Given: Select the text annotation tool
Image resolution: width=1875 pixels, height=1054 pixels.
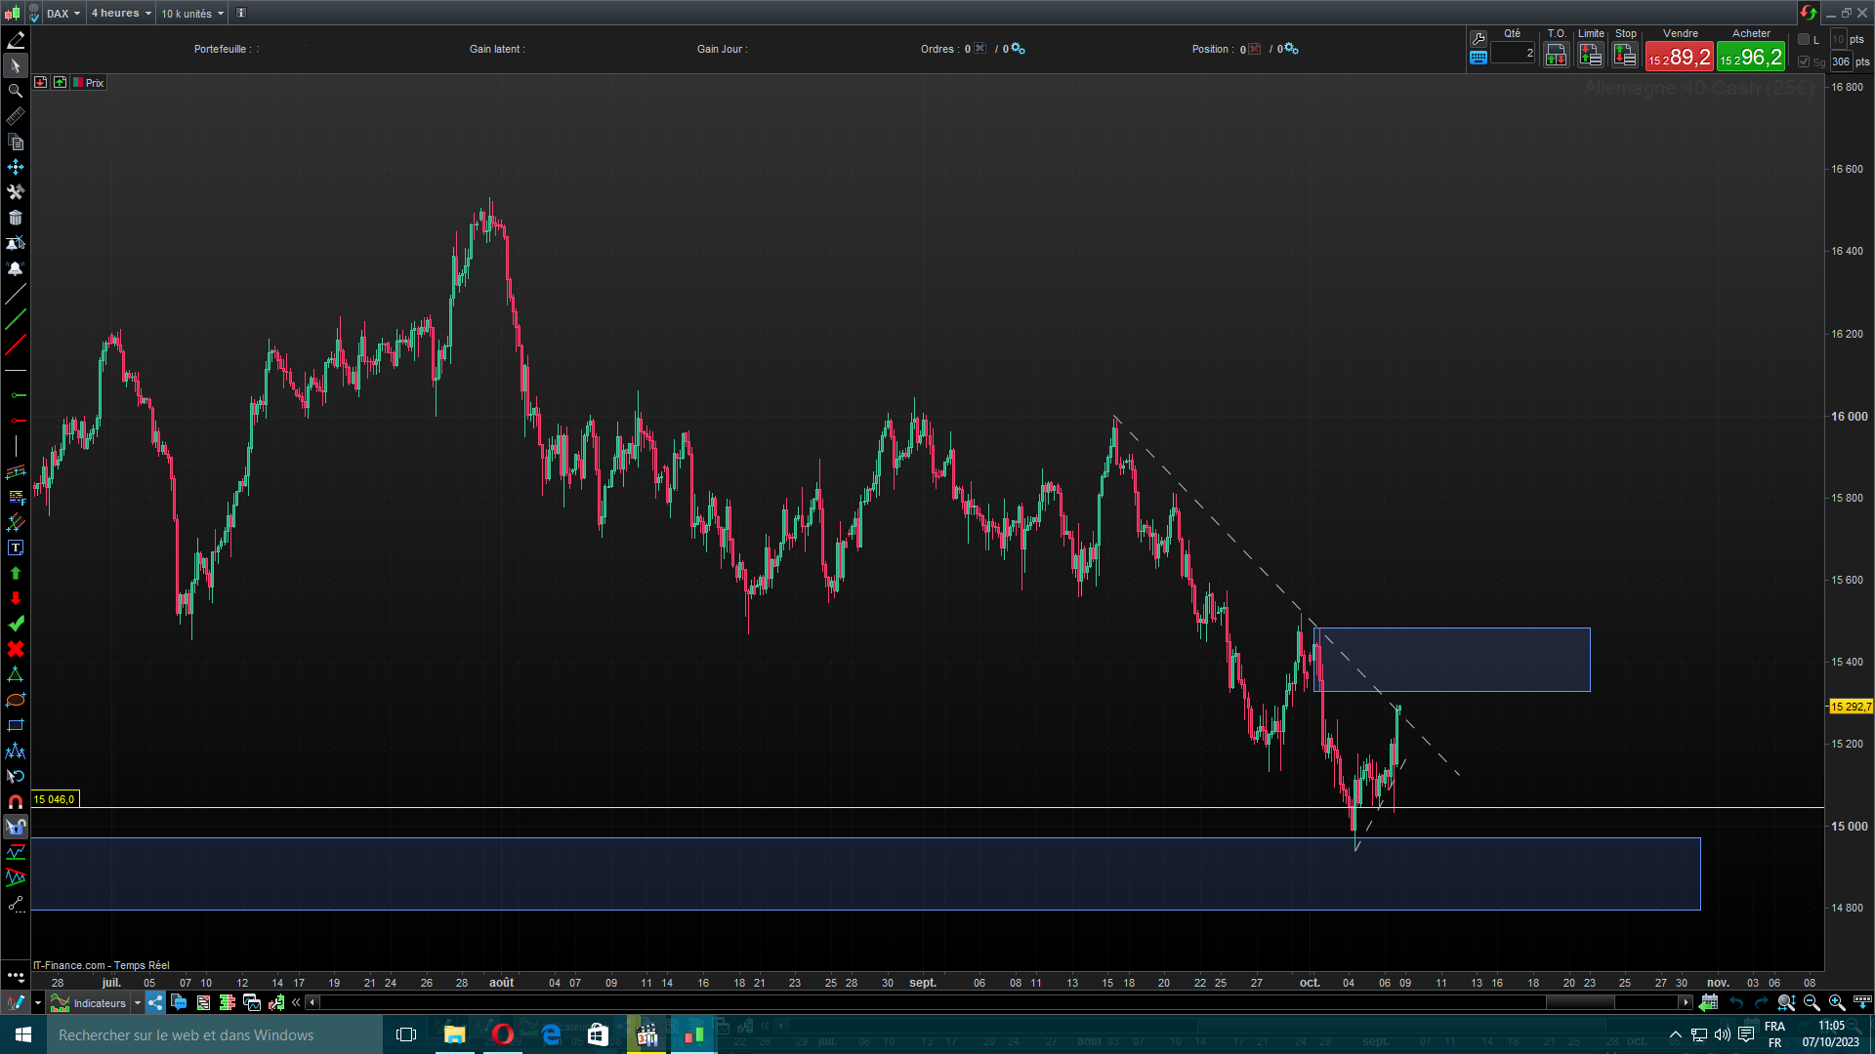Looking at the screenshot, I should tap(16, 548).
